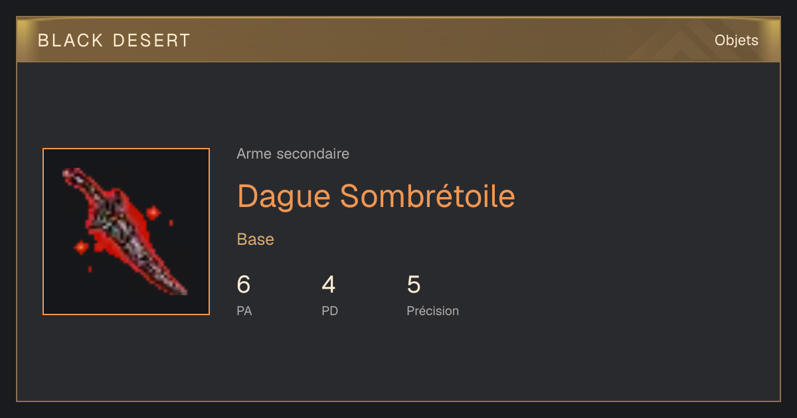Click the lower-left red sparkle in icon
Screen dimensions: 797x418
(x=81, y=247)
